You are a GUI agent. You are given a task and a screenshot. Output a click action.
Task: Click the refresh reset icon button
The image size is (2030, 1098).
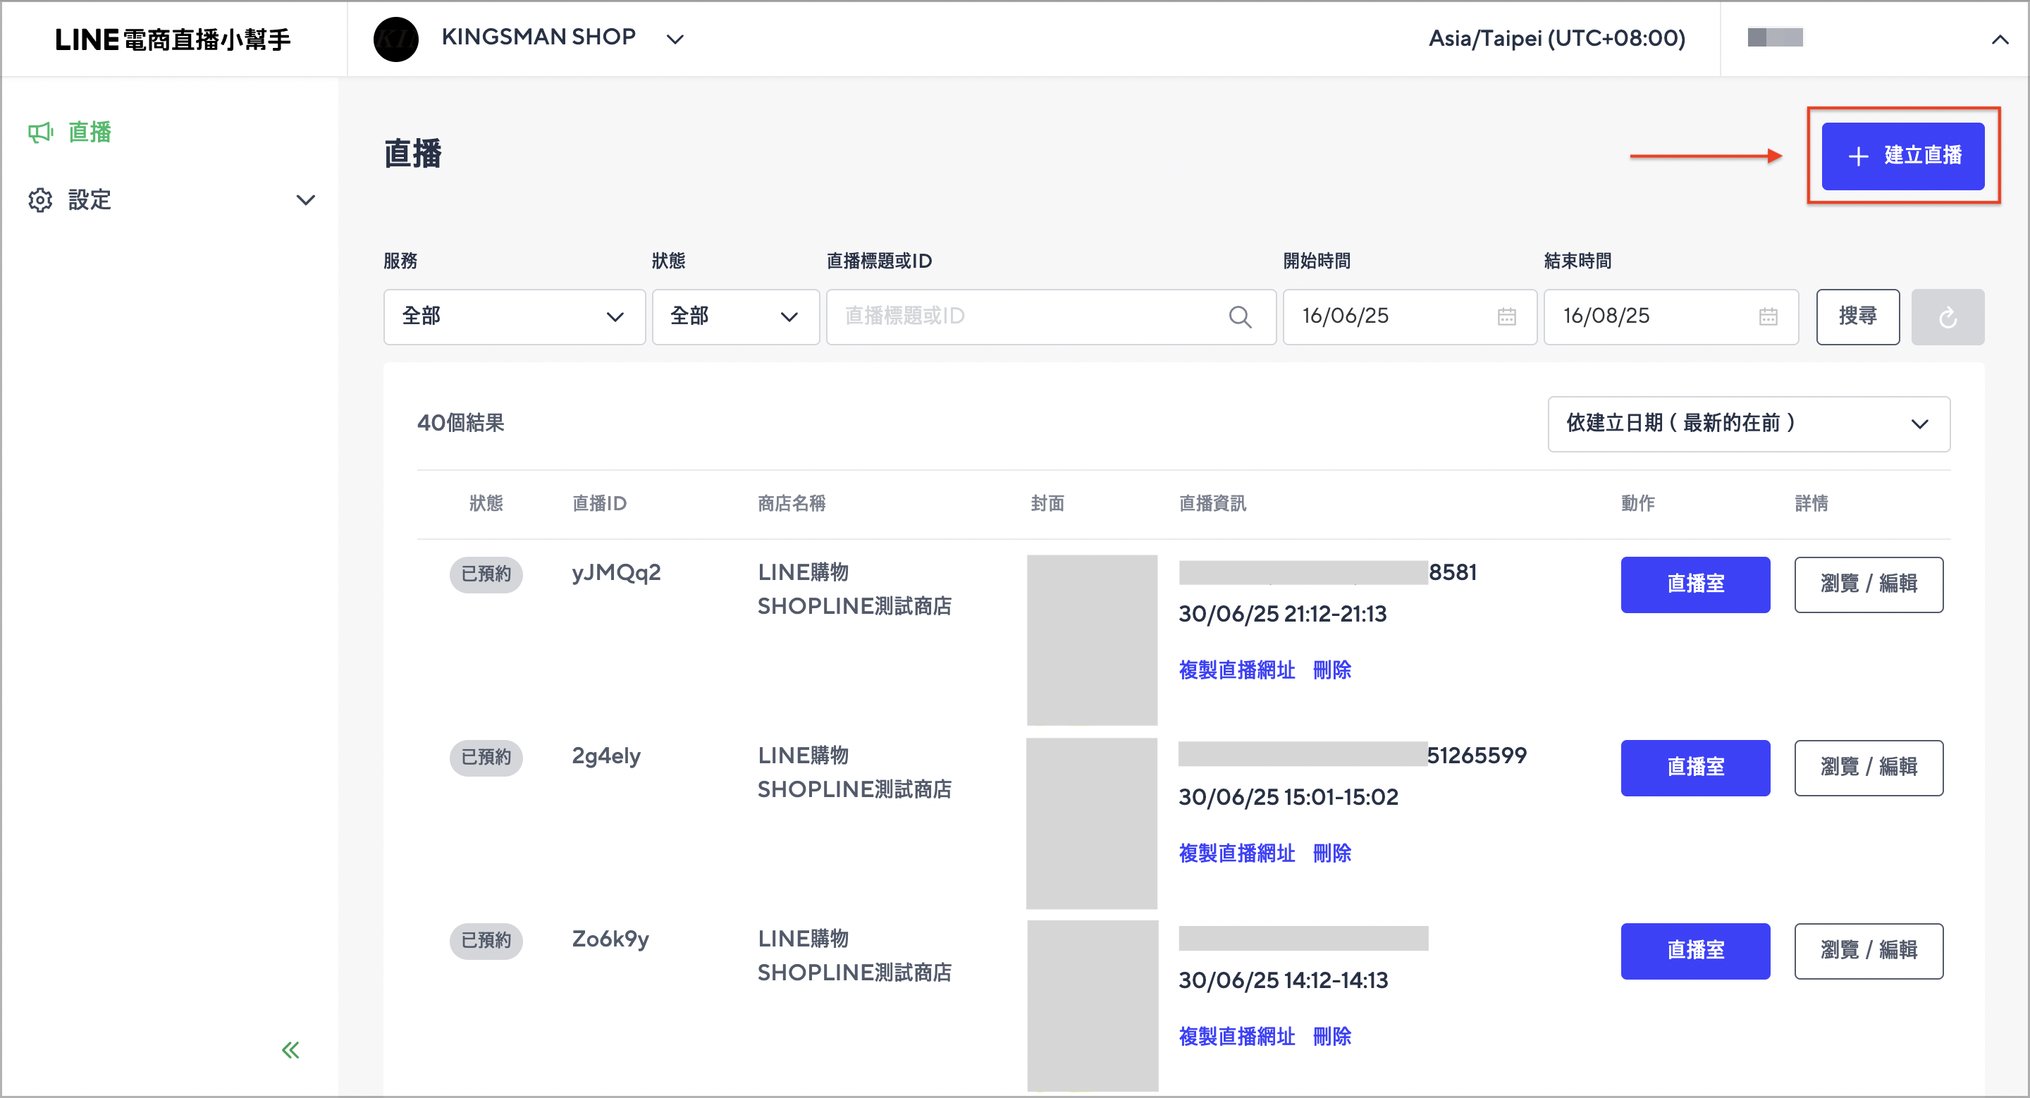tap(1948, 316)
